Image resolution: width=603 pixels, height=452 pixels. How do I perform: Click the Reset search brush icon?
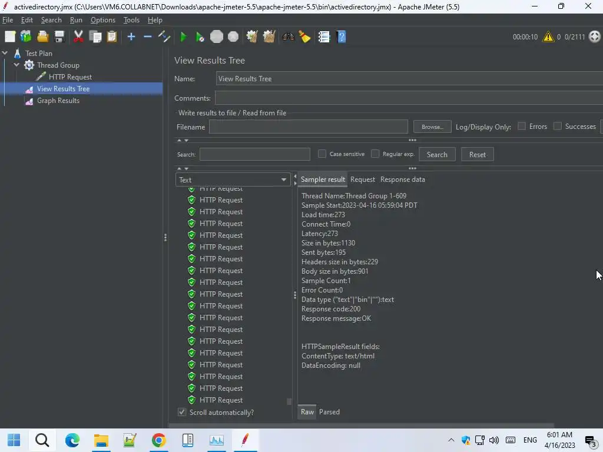click(304, 37)
